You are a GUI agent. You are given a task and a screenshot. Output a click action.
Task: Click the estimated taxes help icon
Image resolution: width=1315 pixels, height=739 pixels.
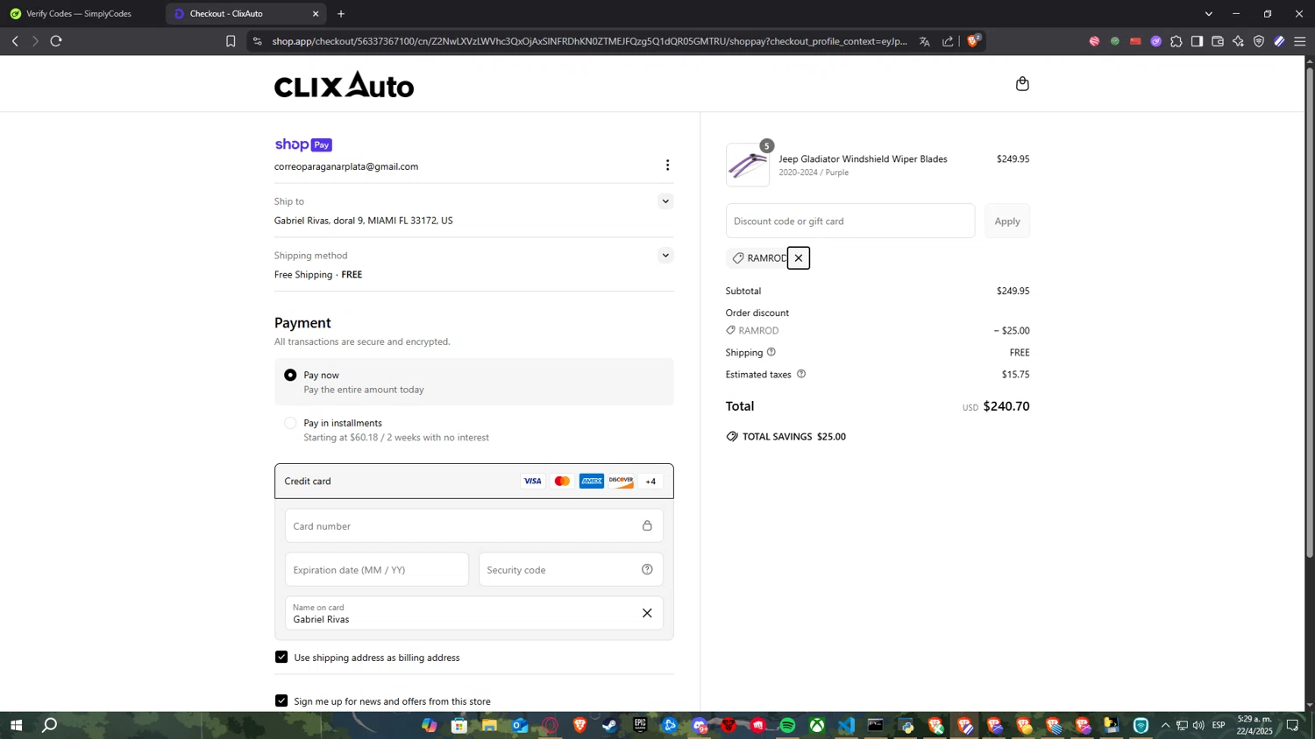click(x=801, y=374)
